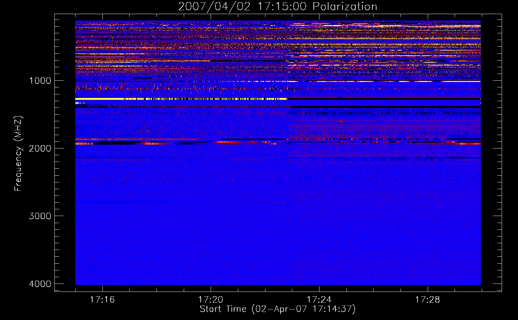This screenshot has width=518, height=320.
Task: Click the 17:28 time tick label
Action: point(428,300)
